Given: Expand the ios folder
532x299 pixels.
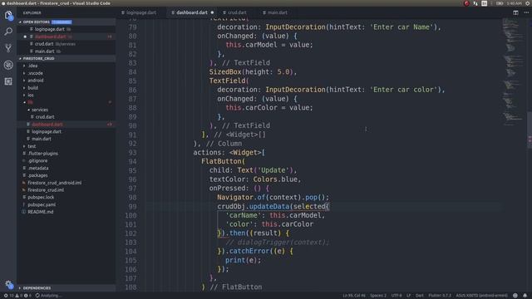Looking at the screenshot, I should 31,96.
